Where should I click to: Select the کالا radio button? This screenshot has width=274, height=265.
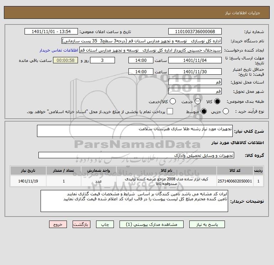pos(217,101)
